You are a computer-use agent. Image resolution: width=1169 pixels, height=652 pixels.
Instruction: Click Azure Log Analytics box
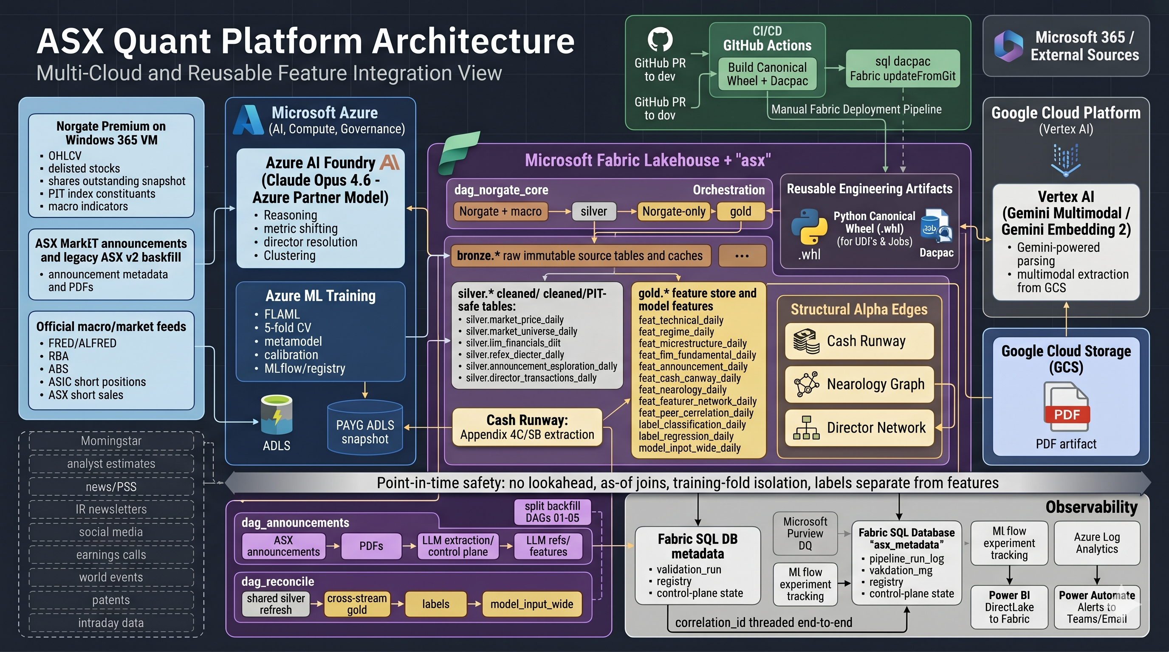pyautogui.click(x=1097, y=543)
